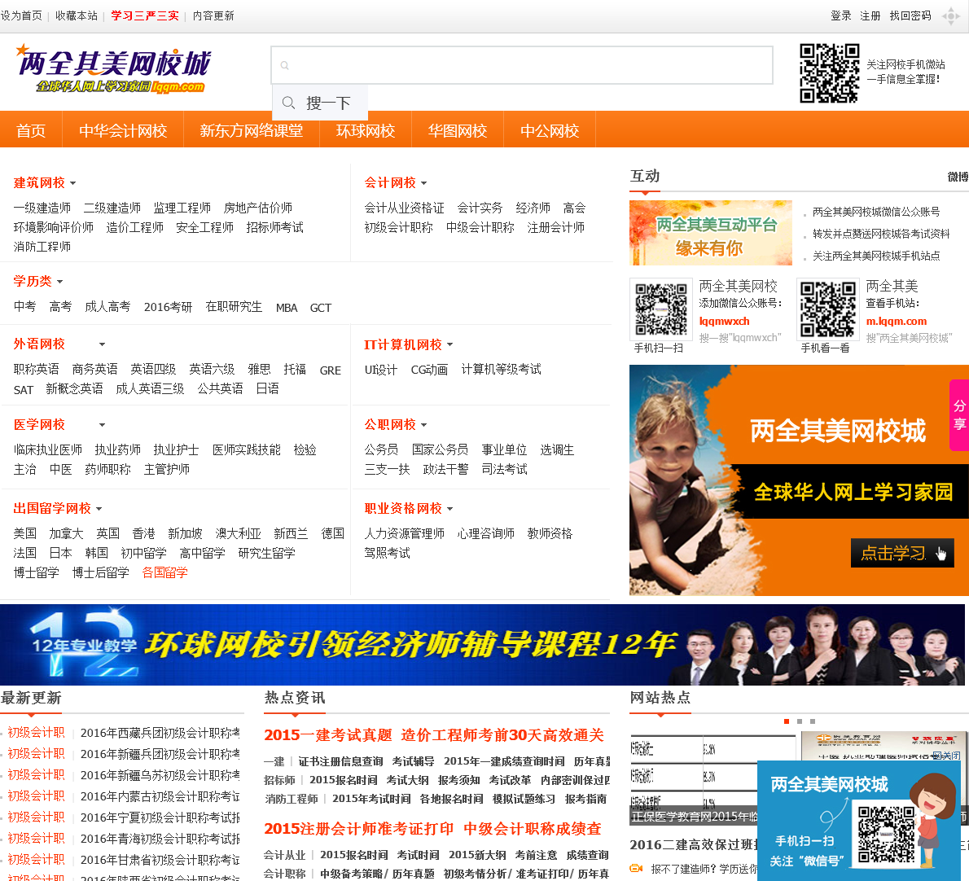Click the 托福 link under 外语网校
The width and height of the screenshot is (969, 881).
(x=295, y=370)
